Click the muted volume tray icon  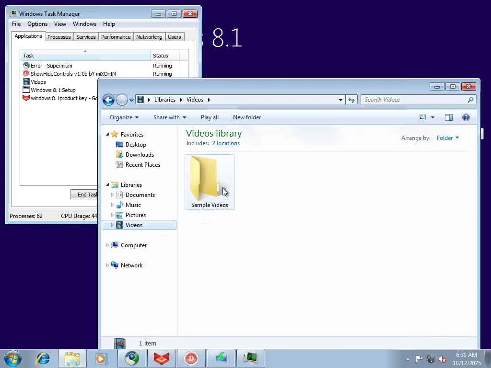coord(443,359)
